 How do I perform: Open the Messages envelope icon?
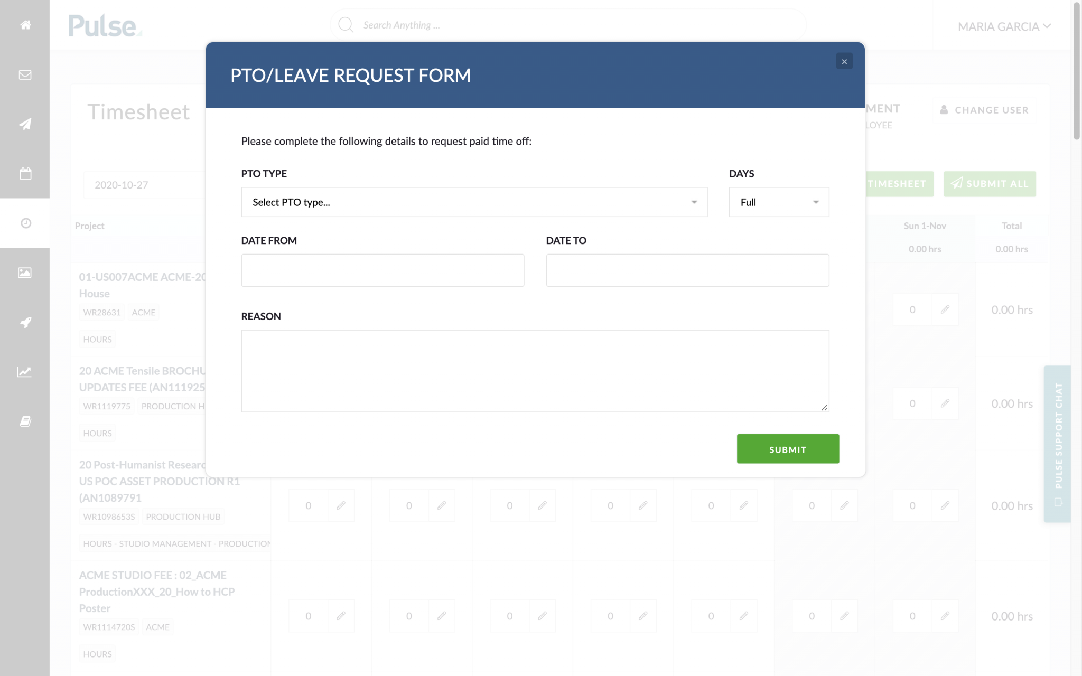click(24, 74)
